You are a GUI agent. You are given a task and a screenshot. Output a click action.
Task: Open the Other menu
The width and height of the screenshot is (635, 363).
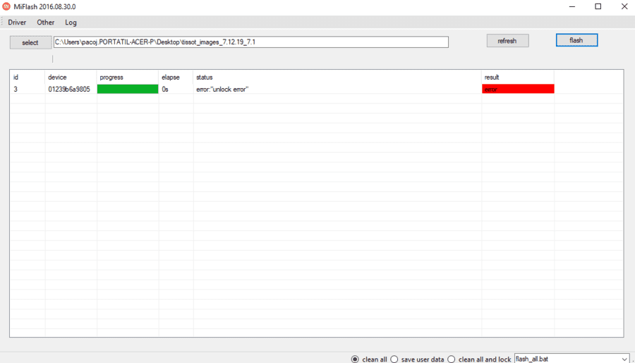point(45,23)
